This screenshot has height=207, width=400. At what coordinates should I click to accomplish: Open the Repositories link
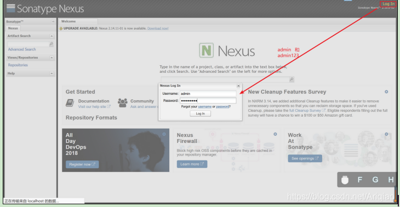click(18, 65)
